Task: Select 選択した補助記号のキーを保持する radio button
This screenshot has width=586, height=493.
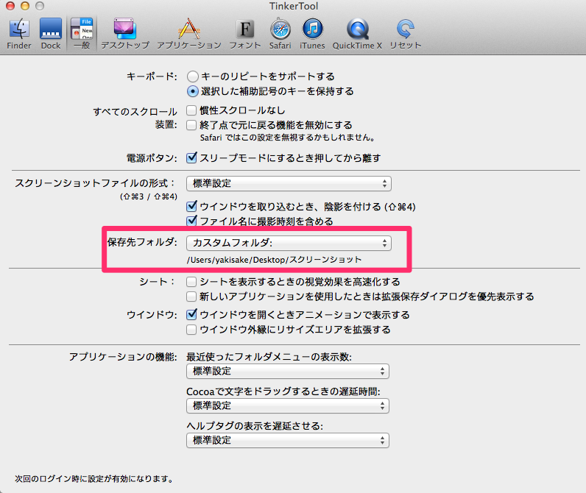Action: [x=192, y=91]
